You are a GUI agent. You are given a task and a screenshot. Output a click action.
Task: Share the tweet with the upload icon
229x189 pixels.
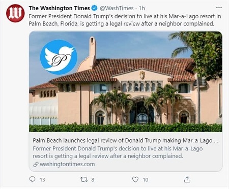coord(187,179)
